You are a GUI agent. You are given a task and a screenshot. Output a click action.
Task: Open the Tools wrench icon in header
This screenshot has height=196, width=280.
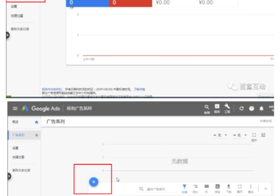click(227, 107)
